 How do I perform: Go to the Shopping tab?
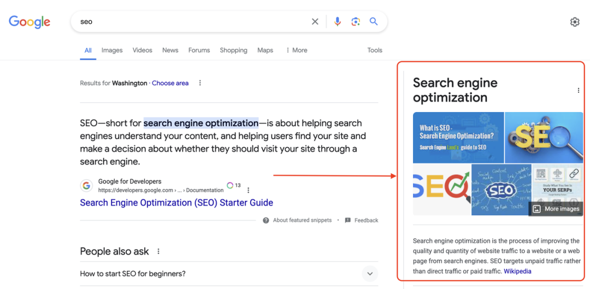(234, 50)
